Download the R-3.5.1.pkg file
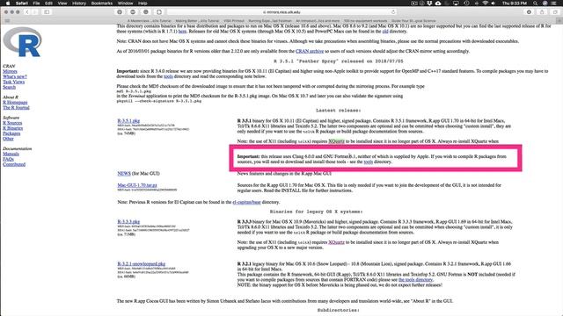 tap(128, 121)
